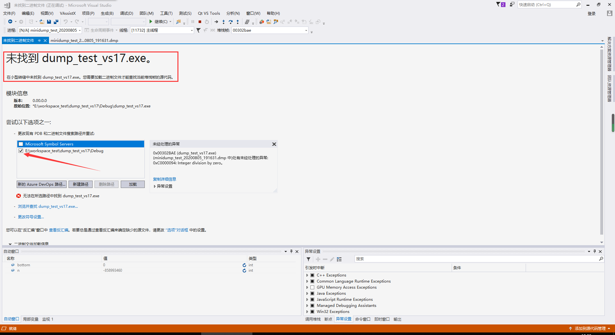Click the find in files toolbar icon

tap(178, 22)
